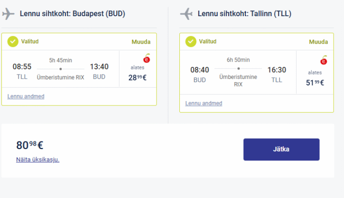Expand price details via Näita üksikasju
Viewport: 344px width, 198px height.
(x=37, y=160)
